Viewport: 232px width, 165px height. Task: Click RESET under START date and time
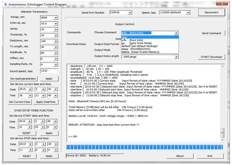click(x=27, y=133)
